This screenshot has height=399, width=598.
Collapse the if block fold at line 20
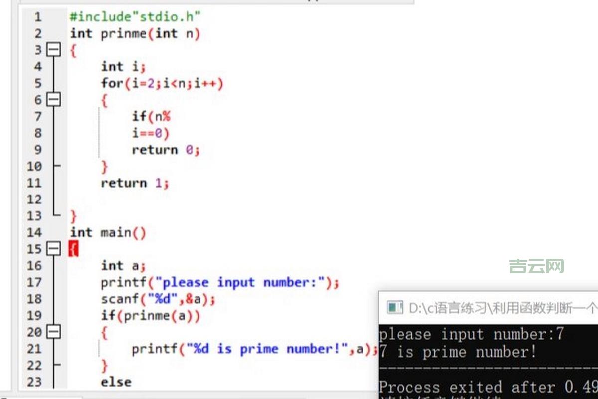(53, 332)
